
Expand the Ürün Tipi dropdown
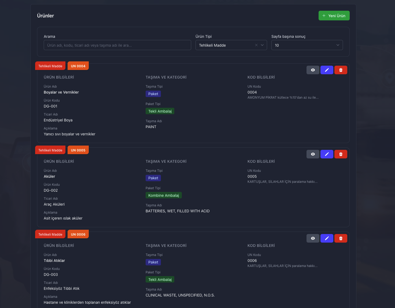(262, 45)
